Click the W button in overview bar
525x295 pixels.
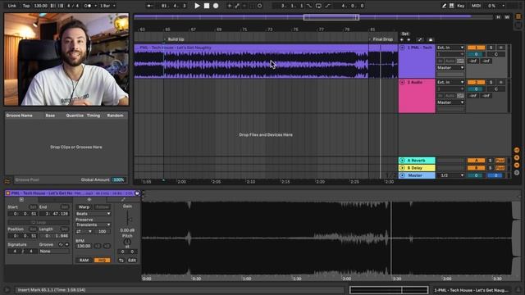507,16
